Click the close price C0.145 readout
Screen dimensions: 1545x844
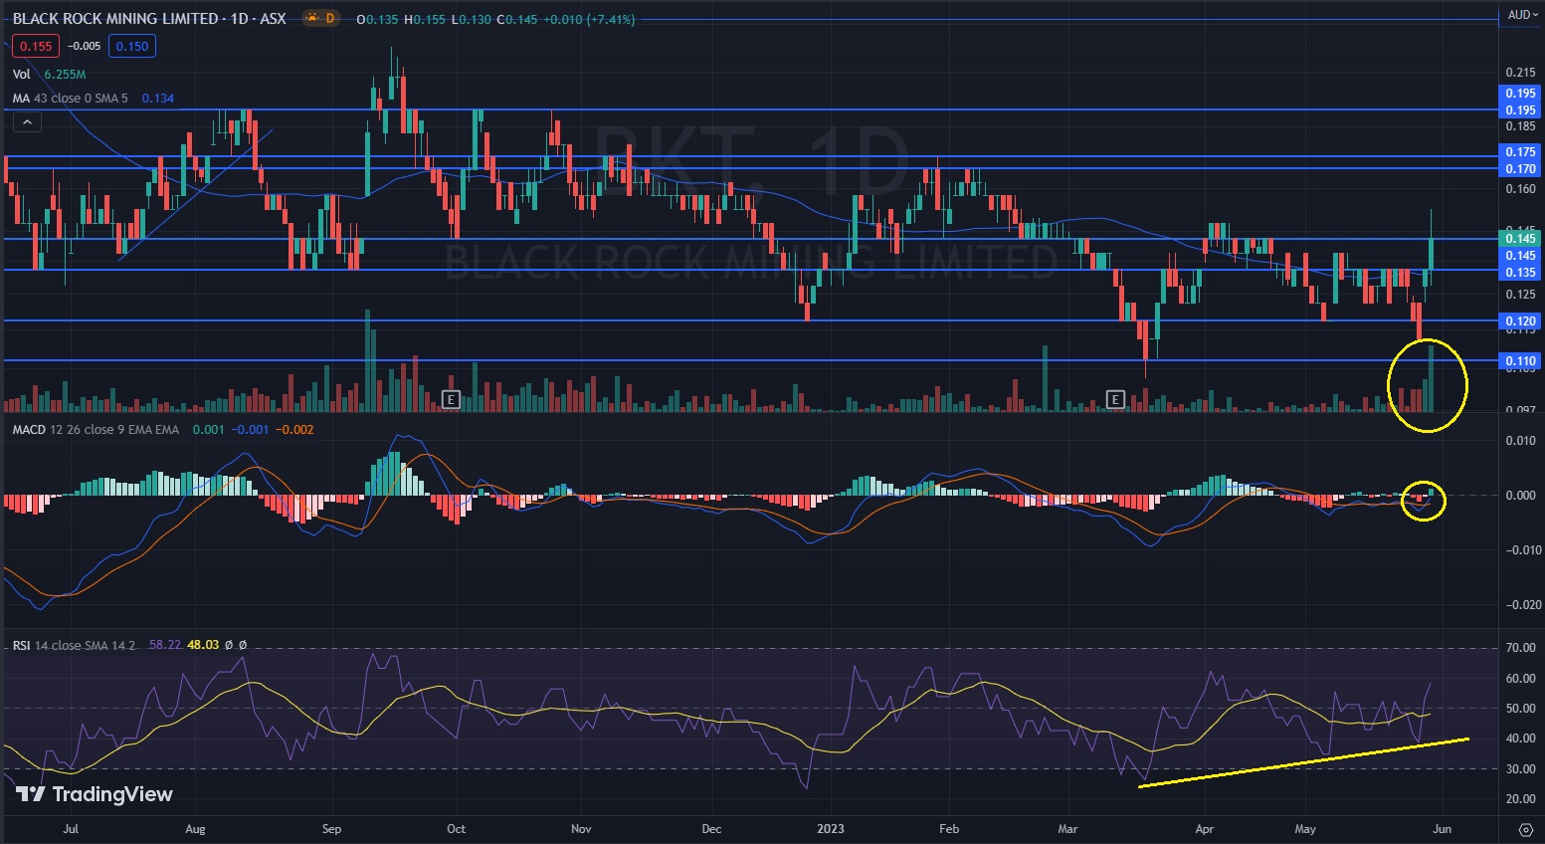pos(517,19)
